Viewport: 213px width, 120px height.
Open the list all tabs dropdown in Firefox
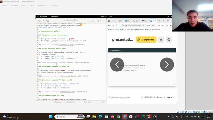(168, 21)
